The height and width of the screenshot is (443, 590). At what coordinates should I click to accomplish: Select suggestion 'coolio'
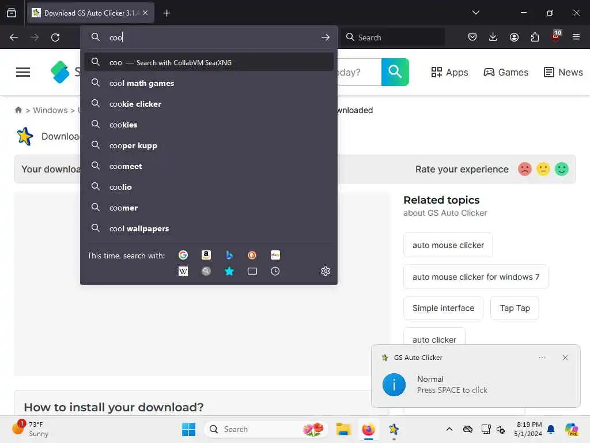click(x=209, y=187)
